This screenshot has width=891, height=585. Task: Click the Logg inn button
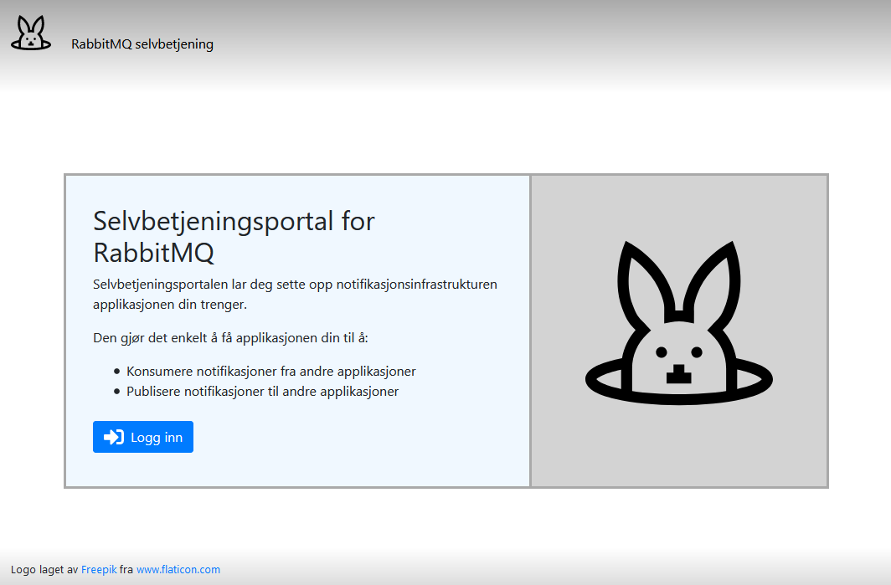point(143,437)
